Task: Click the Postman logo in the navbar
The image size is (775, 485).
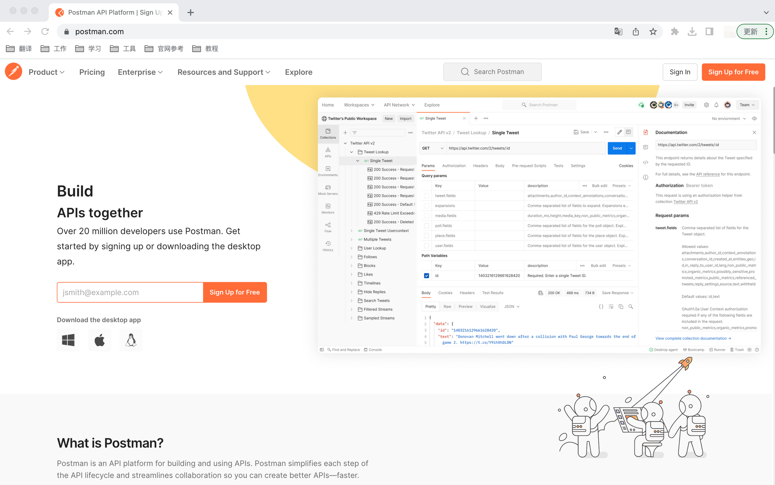Action: pyautogui.click(x=14, y=72)
